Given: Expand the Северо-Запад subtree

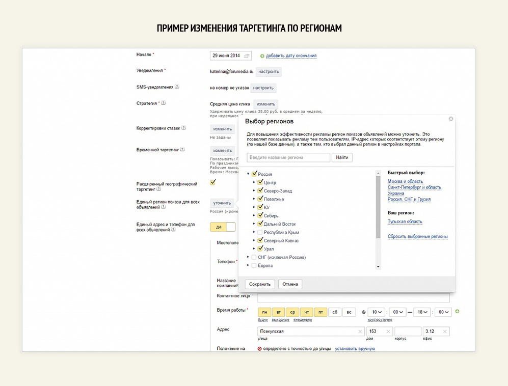Looking at the screenshot, I should tap(254, 191).
